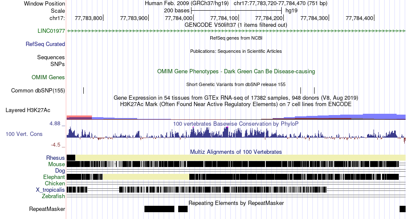The height and width of the screenshot is (219, 406).
Task: Click the Multiz Alignments of 100 Vertebrates title
Action: 236,152
